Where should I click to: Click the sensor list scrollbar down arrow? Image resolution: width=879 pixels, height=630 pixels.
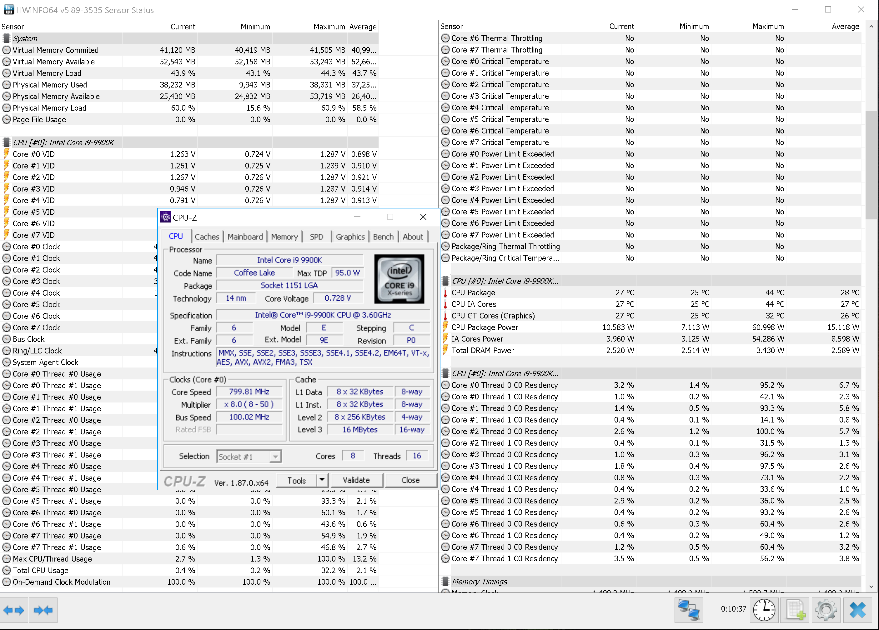point(871,587)
